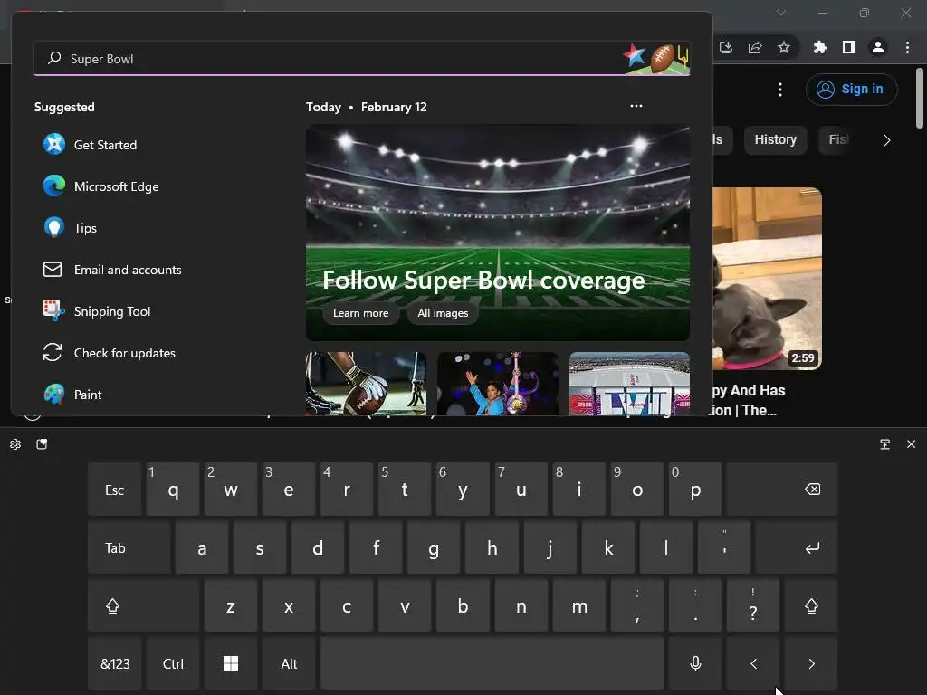Image resolution: width=927 pixels, height=695 pixels.
Task: Click the keyboard clipboard/emoji panel icon
Action: (x=42, y=444)
